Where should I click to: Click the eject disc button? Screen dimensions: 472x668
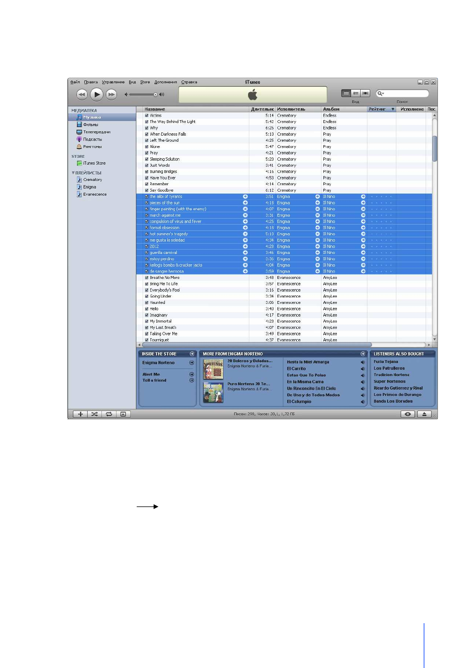(424, 414)
